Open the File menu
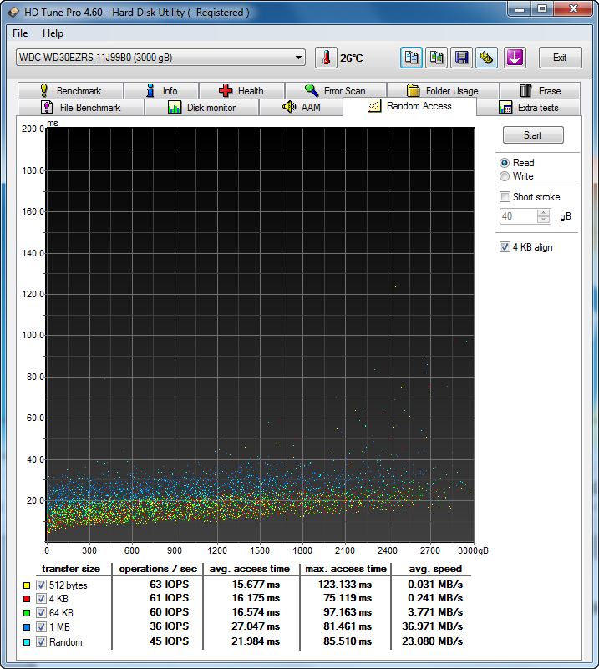 coord(20,33)
